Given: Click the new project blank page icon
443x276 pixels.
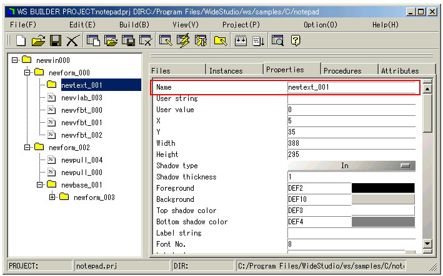Looking at the screenshot, I should (x=21, y=40).
